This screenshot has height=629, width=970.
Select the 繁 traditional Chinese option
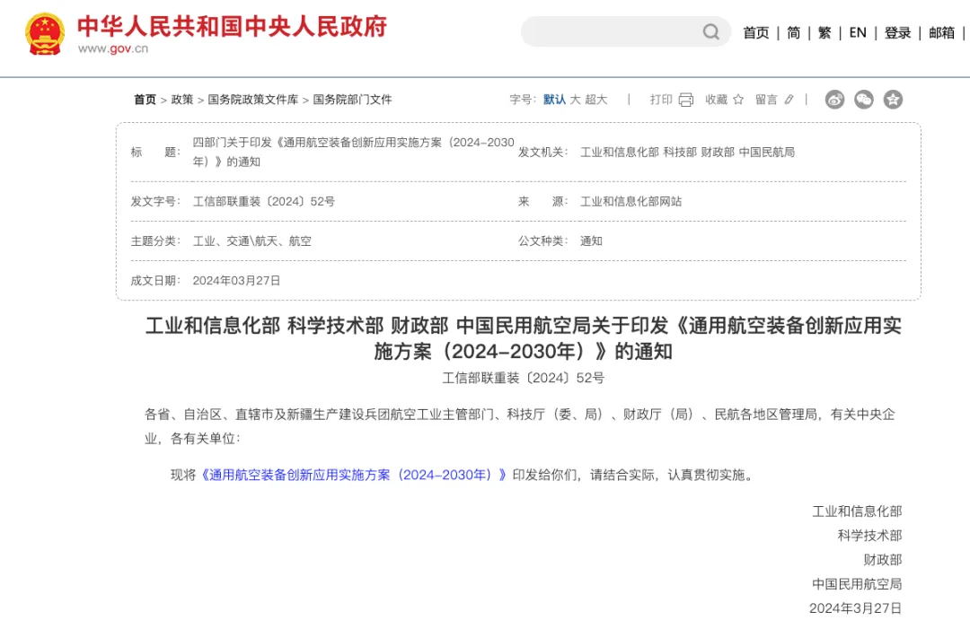pos(824,32)
